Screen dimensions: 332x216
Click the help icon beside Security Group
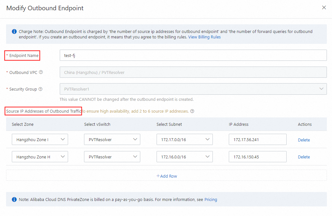click(x=40, y=89)
